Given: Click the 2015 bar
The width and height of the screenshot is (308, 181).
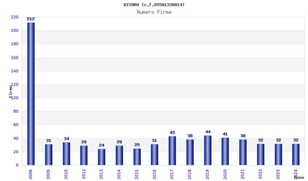Looking at the screenshot, I should click(137, 157).
